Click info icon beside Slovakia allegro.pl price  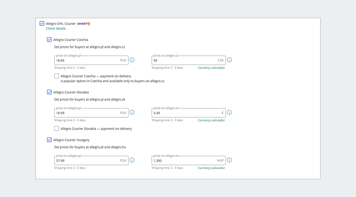pos(132,113)
